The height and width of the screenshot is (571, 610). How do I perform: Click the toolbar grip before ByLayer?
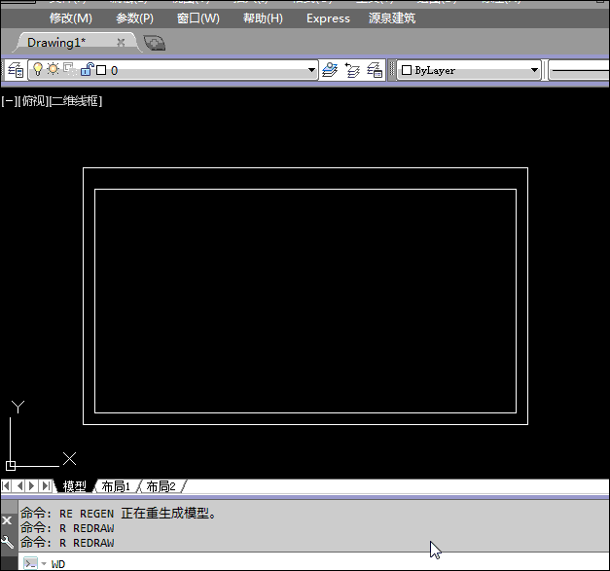(x=392, y=70)
